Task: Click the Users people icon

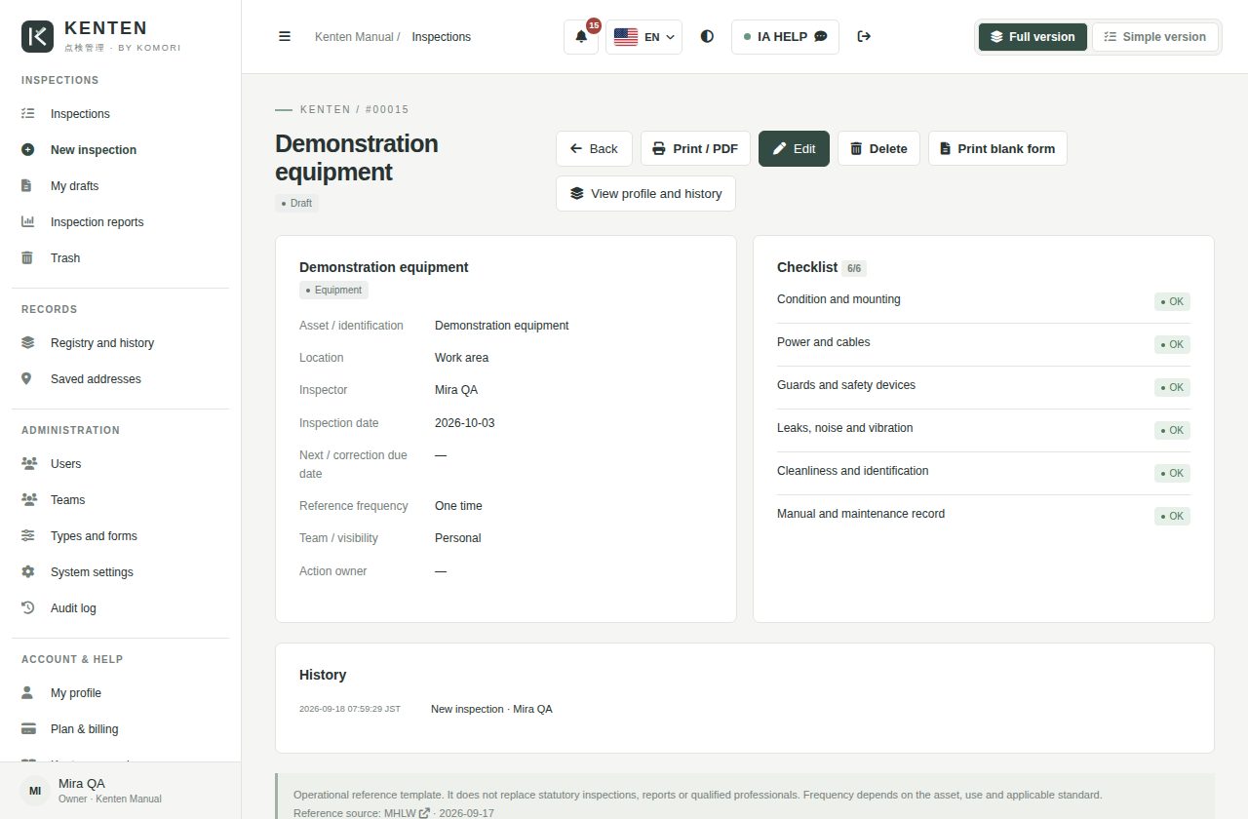Action: click(x=28, y=464)
